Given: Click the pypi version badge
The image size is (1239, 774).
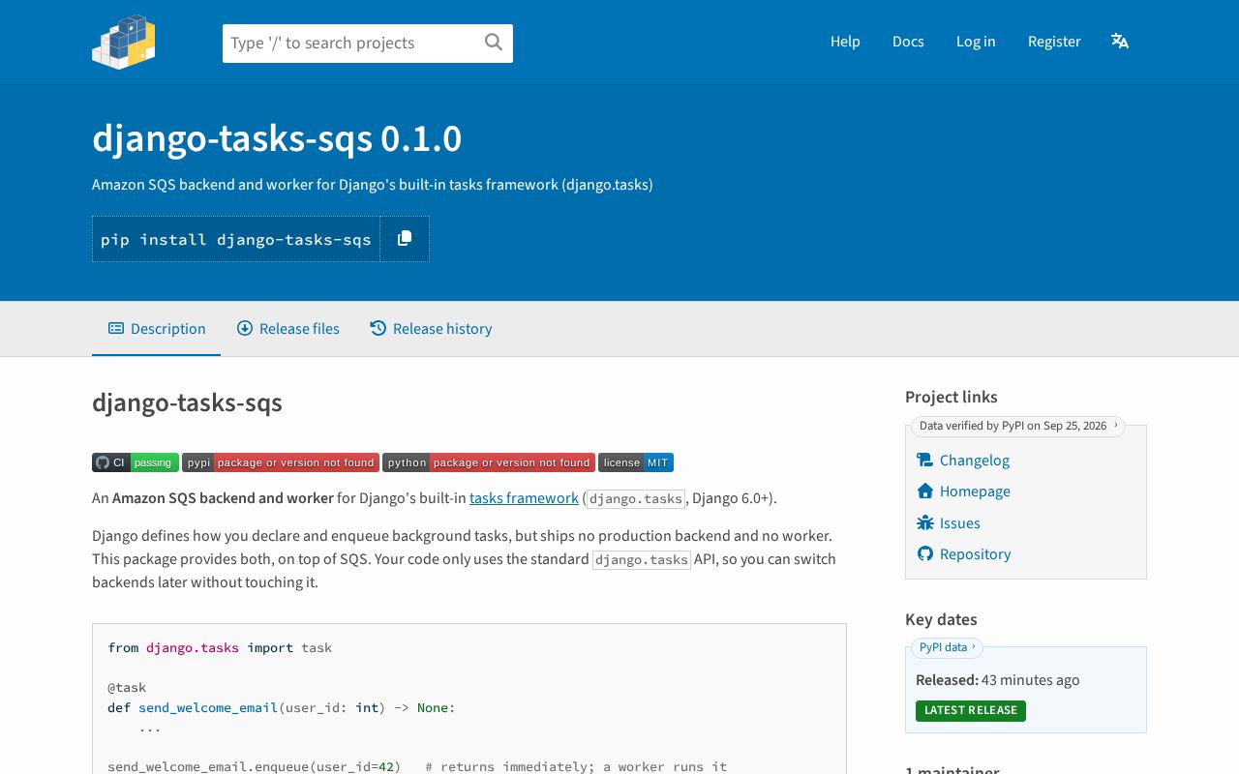Looking at the screenshot, I should point(281,462).
